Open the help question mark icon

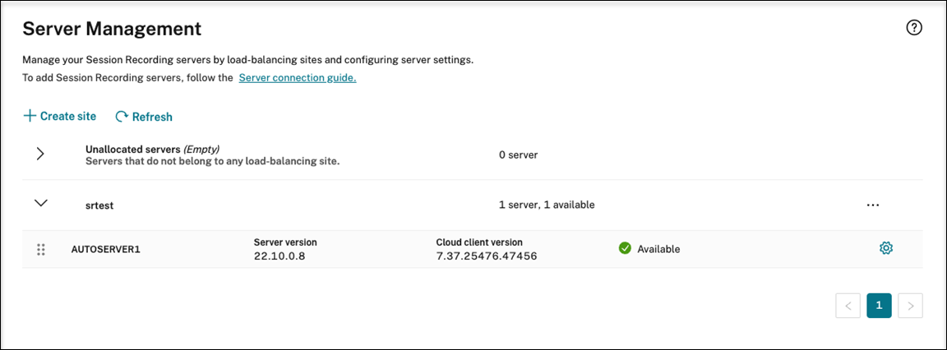[x=914, y=28]
